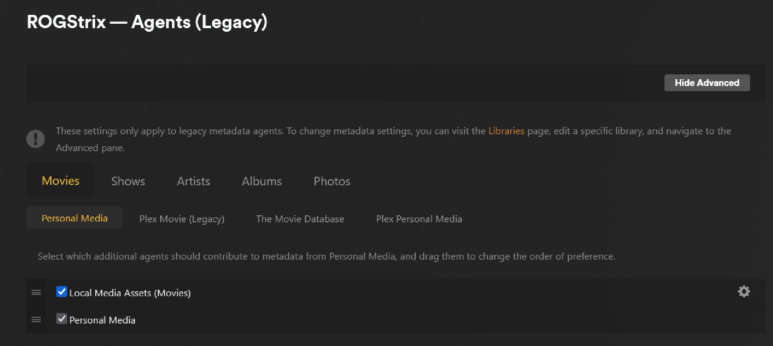Viewport: 773px width, 346px height.
Task: Toggle the Personal Media agent checkbox
Action: [62, 319]
